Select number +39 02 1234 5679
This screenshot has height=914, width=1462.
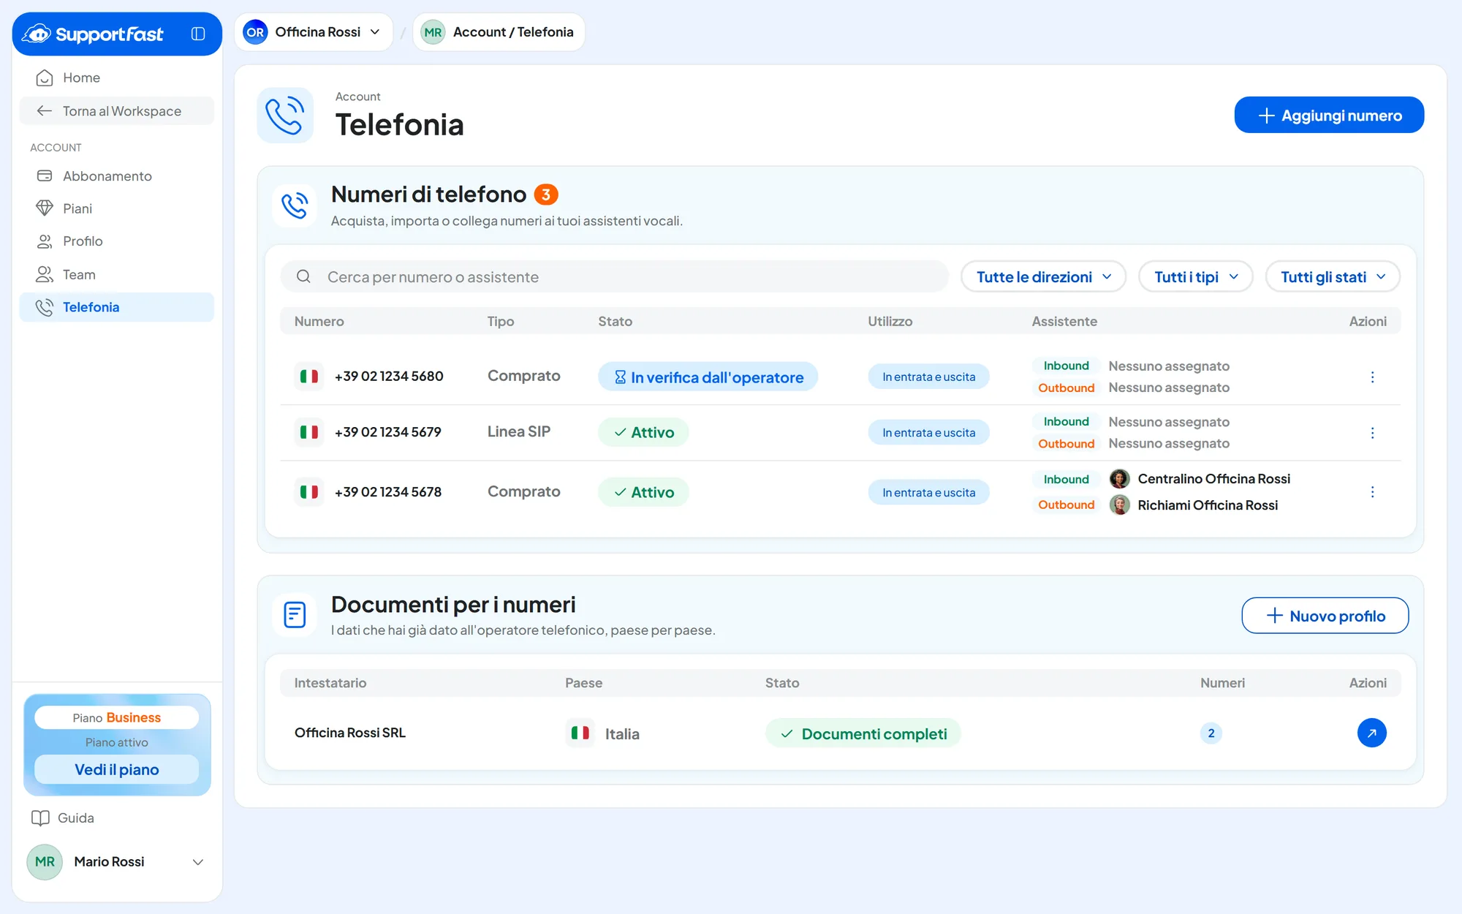388,432
